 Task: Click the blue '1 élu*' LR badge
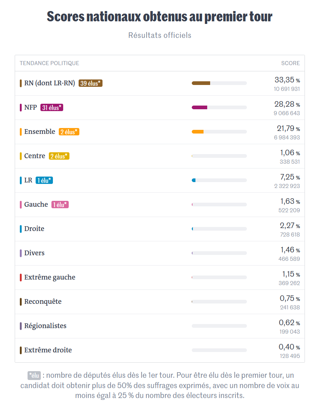click(44, 180)
